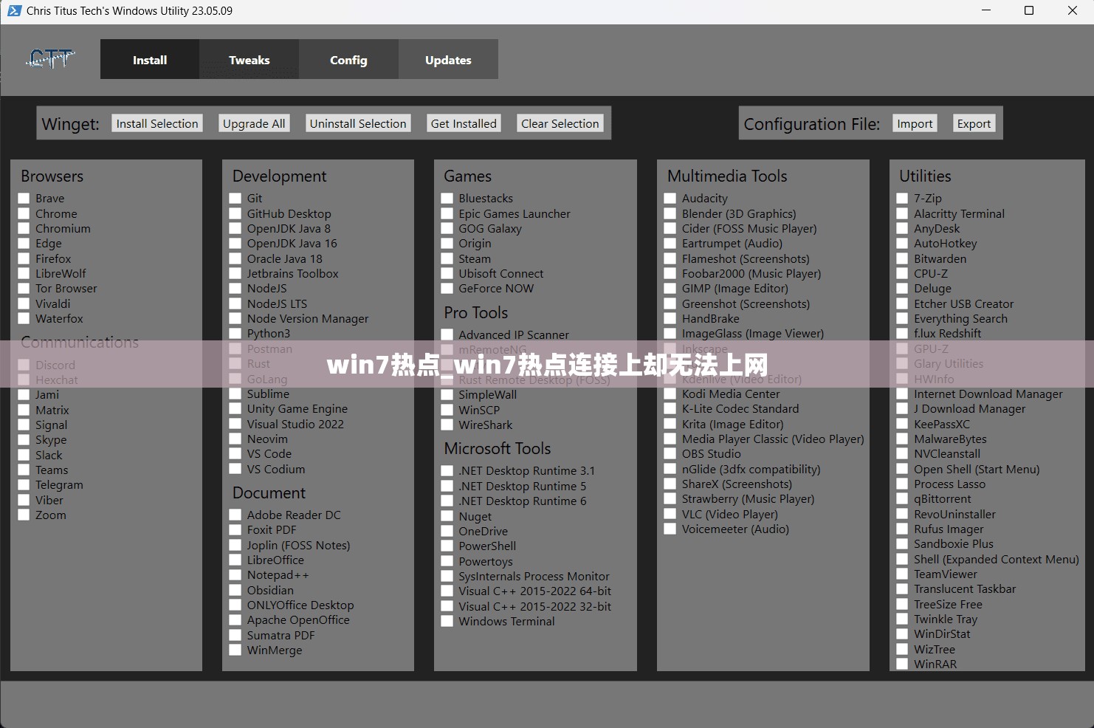Click the Install Selection button
The width and height of the screenshot is (1094, 728).
pyautogui.click(x=157, y=123)
